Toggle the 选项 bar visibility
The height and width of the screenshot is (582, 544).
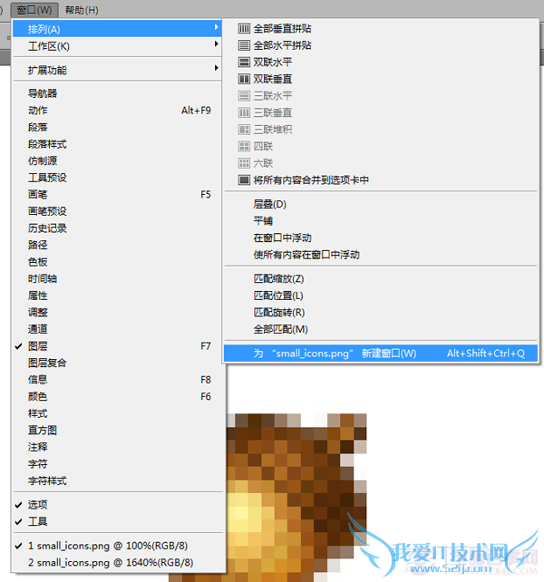pos(18,505)
